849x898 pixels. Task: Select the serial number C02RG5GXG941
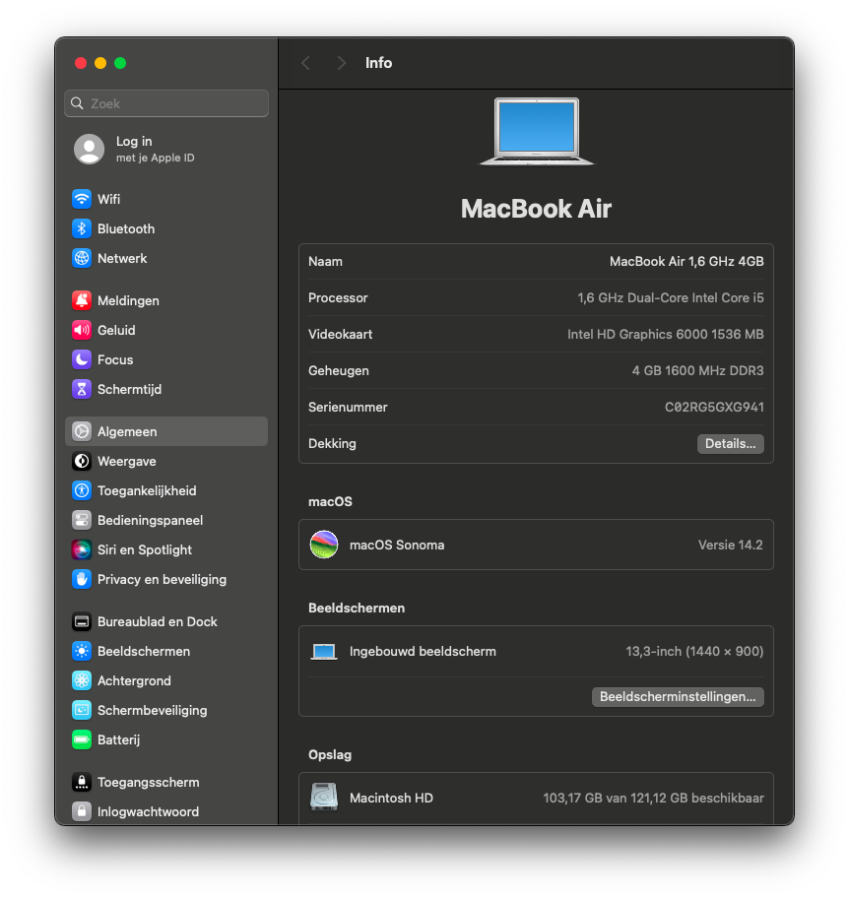[714, 408]
